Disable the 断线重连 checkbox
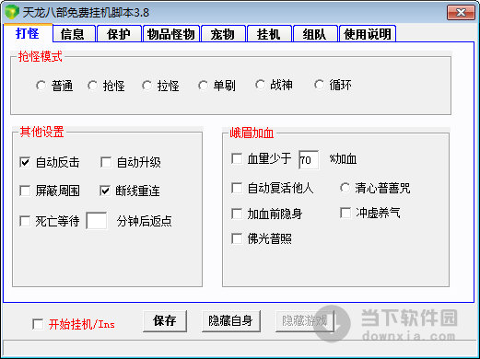This screenshot has height=359, width=480. click(x=105, y=191)
